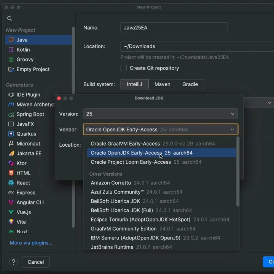This screenshot has width=274, height=274.
Task: Select Gradle build system
Action: (x=190, y=84)
